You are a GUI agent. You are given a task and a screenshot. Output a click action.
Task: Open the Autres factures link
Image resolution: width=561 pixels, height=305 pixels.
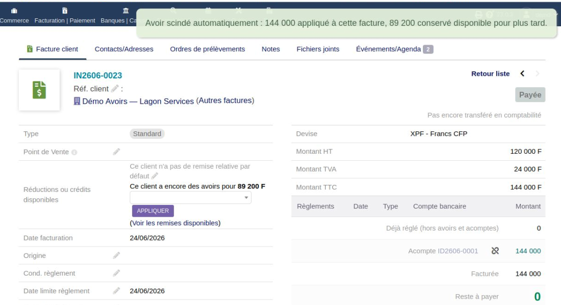pyautogui.click(x=226, y=101)
